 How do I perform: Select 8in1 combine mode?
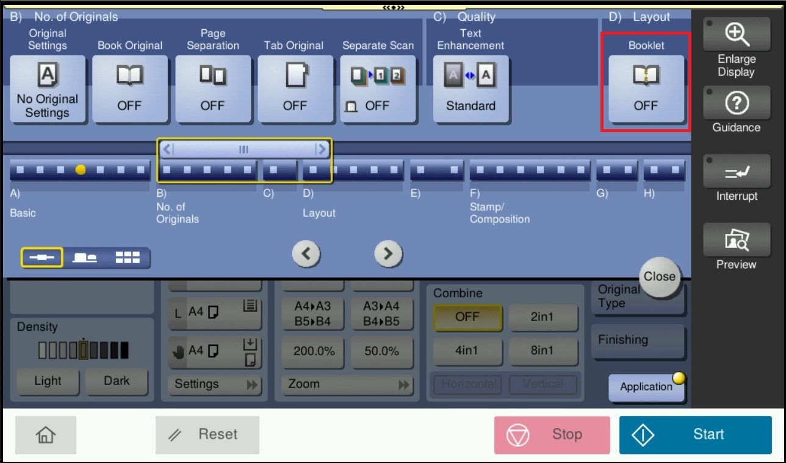[x=544, y=351]
